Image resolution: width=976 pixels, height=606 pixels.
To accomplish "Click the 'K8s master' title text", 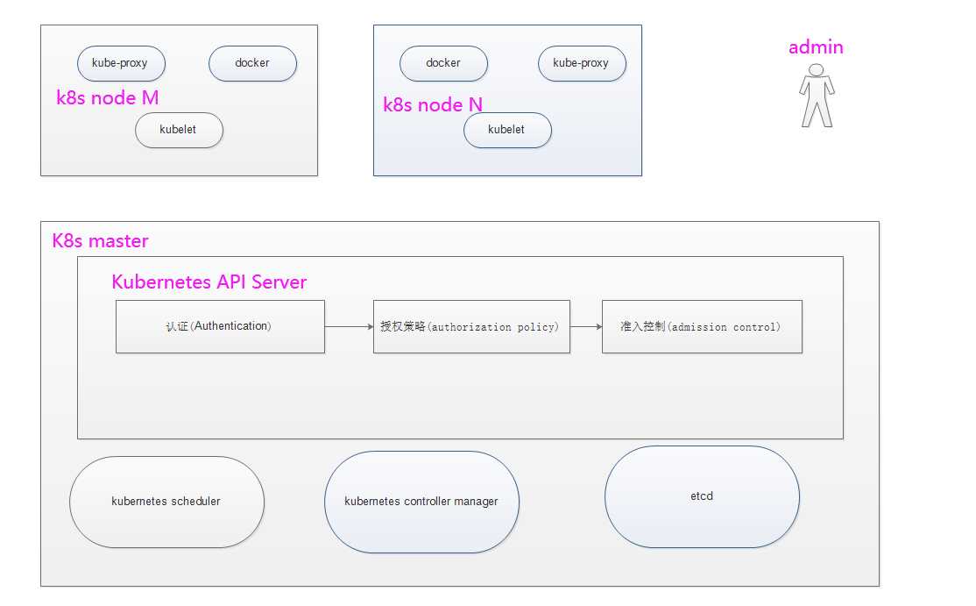I will (100, 241).
